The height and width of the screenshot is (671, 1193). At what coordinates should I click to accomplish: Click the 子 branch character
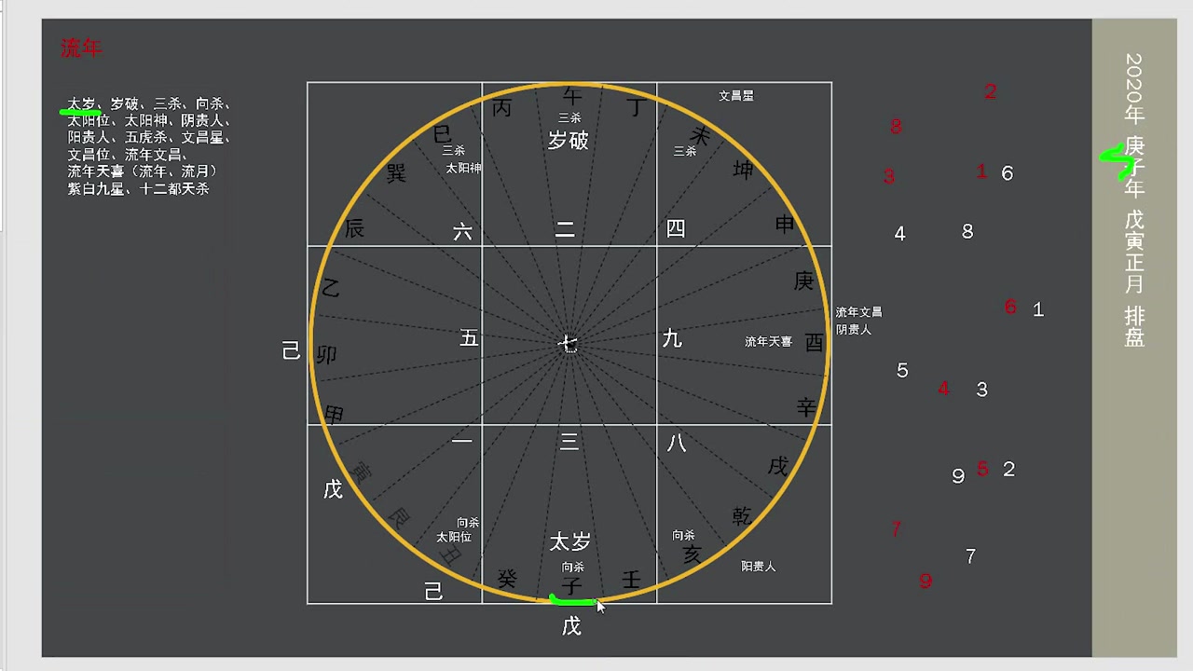pos(571,585)
